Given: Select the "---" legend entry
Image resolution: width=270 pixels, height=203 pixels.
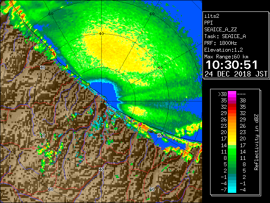Looking at the screenshot, I should 241,94.
